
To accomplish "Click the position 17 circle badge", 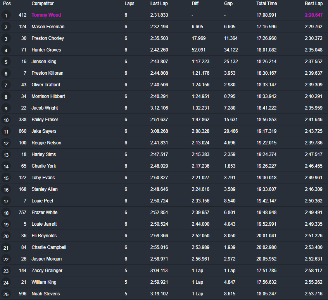I will click(x=6, y=202).
